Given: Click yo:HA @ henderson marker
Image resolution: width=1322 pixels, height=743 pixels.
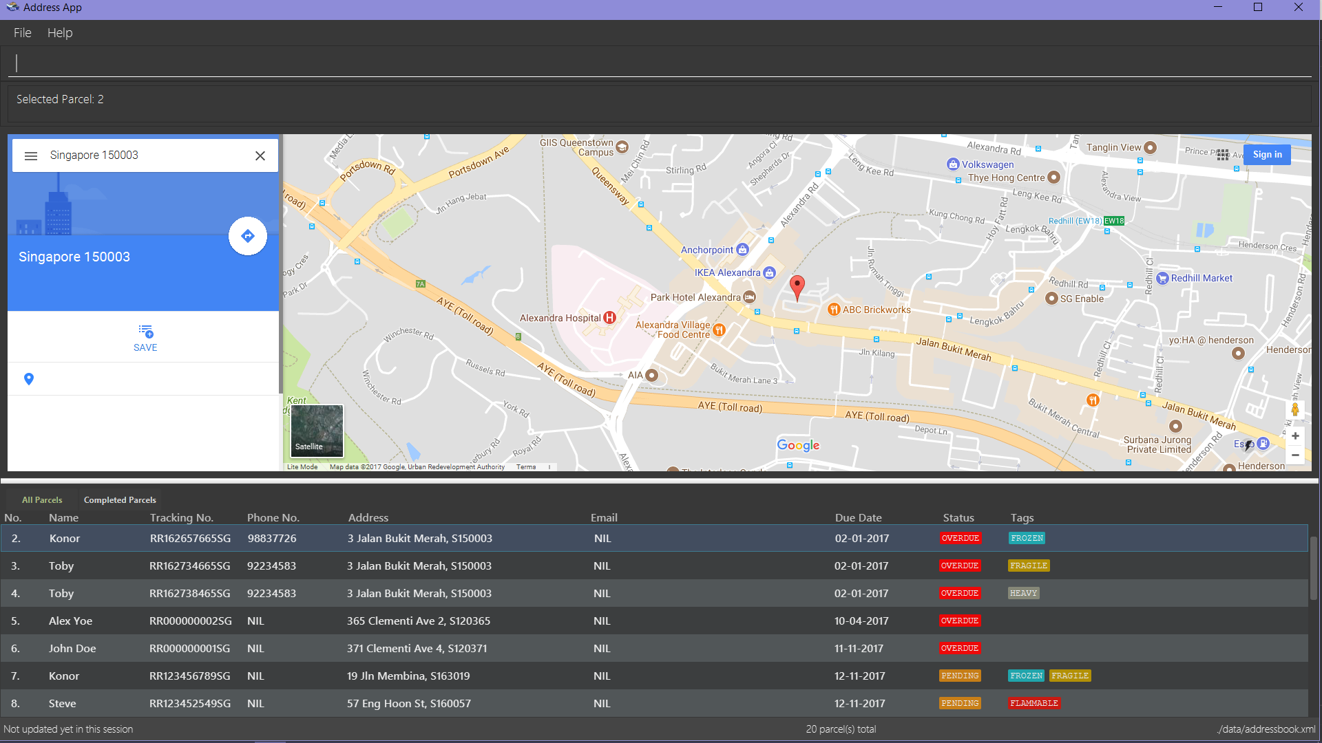Looking at the screenshot, I should point(1238,354).
